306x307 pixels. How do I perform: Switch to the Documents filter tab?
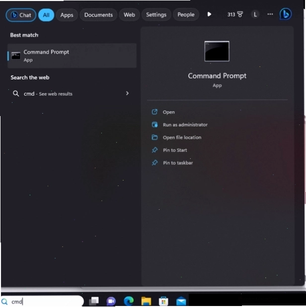98,15
